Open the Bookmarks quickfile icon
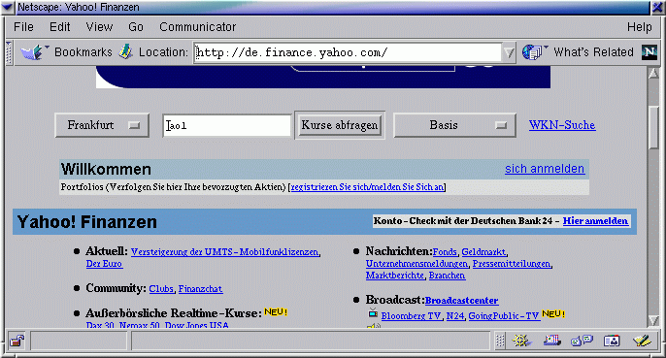 (33, 52)
